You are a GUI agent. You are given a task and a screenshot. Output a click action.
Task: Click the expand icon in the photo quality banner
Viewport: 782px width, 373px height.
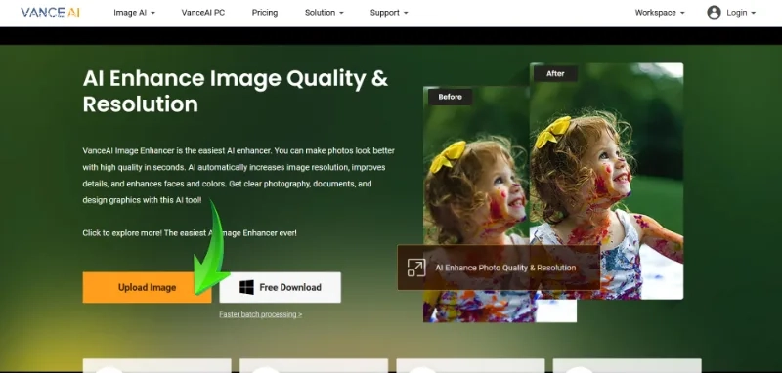point(416,268)
